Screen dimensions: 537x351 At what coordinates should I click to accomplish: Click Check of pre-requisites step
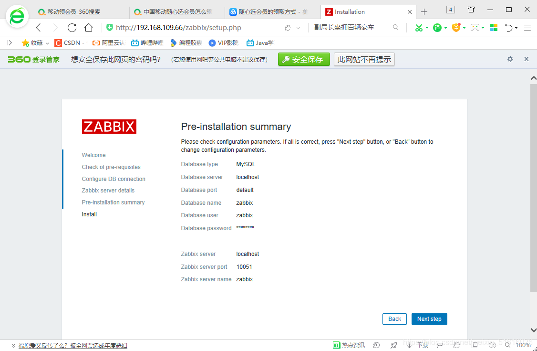pyautogui.click(x=111, y=167)
